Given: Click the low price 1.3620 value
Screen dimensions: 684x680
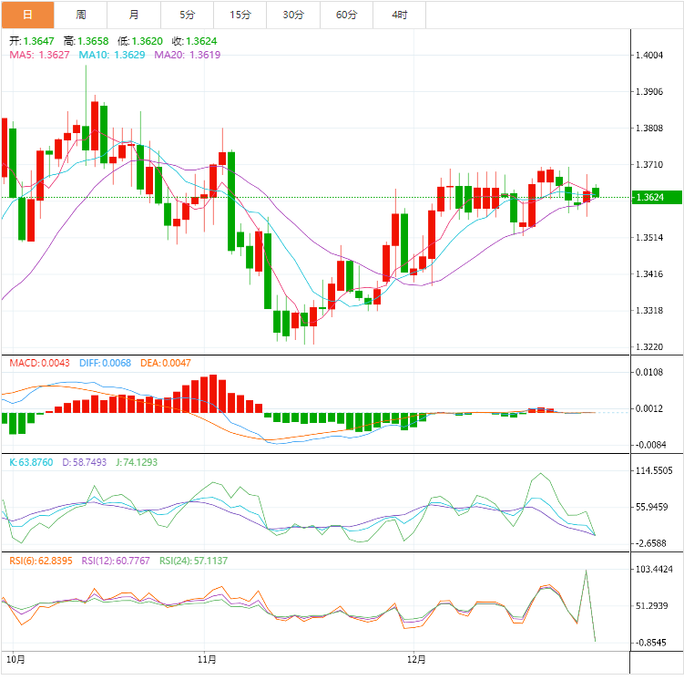Looking at the screenshot, I should (x=147, y=41).
